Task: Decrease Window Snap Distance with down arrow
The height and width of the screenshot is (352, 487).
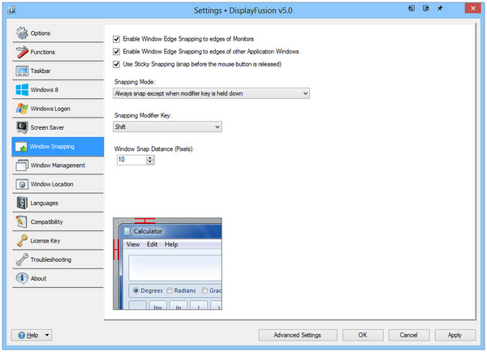Action: 150,162
